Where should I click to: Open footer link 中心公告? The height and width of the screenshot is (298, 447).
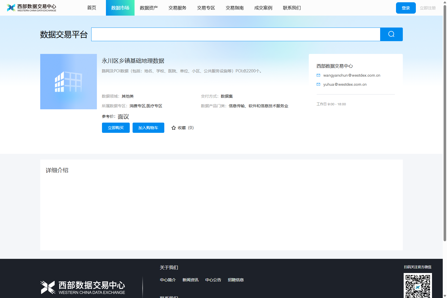(x=213, y=280)
